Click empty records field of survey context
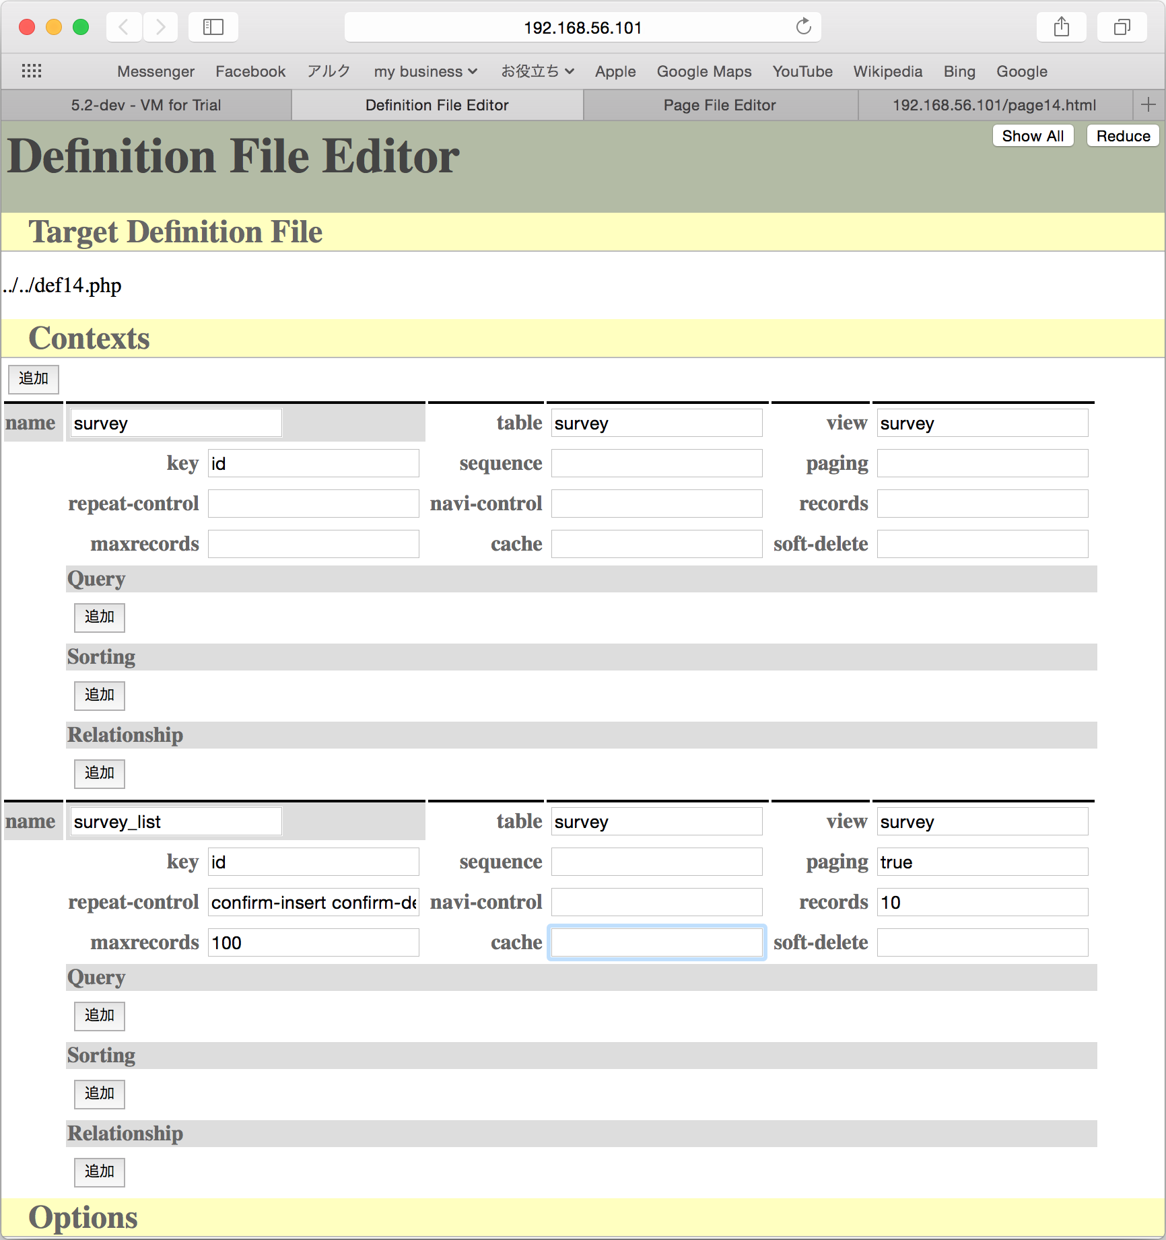Viewport: 1166px width, 1240px height. point(982,504)
